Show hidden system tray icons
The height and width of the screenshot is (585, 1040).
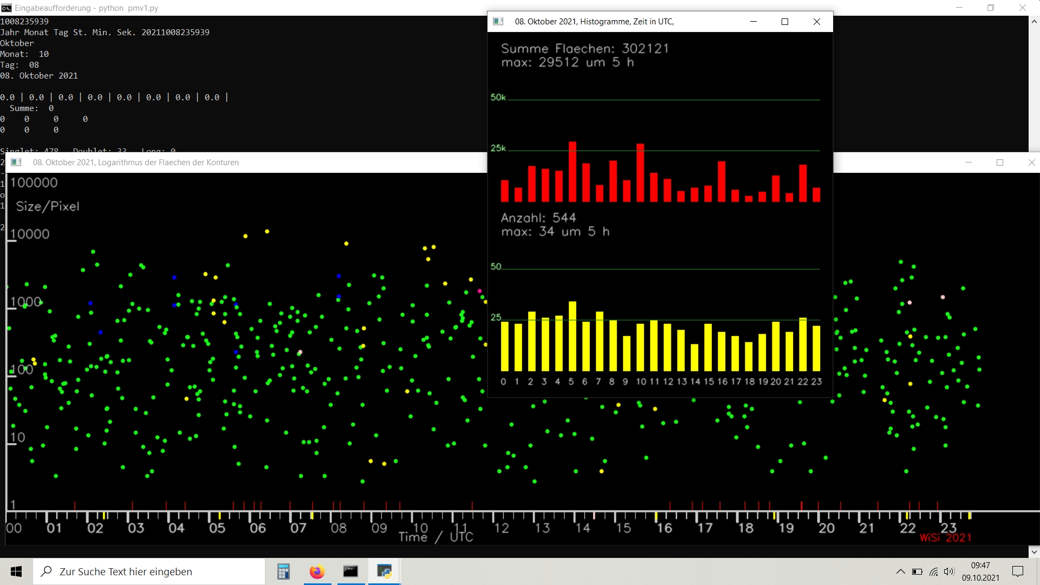point(900,571)
